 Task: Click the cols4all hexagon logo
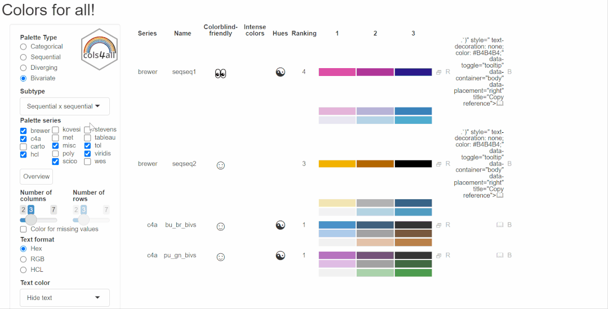(x=99, y=49)
